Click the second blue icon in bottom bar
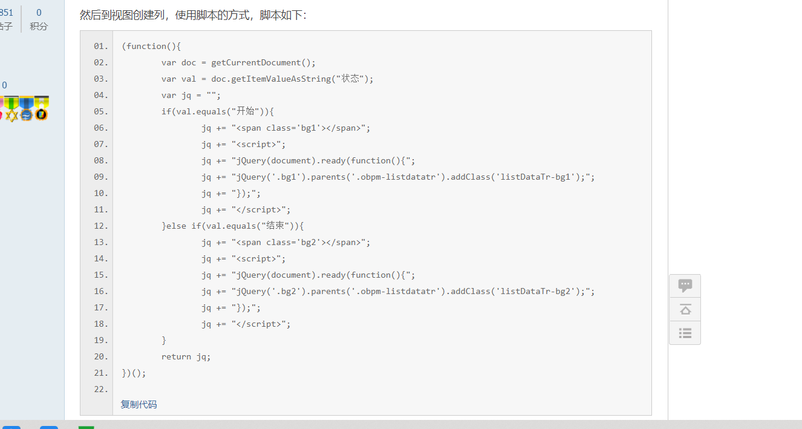Screen dimensions: 802x429 pyautogui.click(x=49, y=427)
